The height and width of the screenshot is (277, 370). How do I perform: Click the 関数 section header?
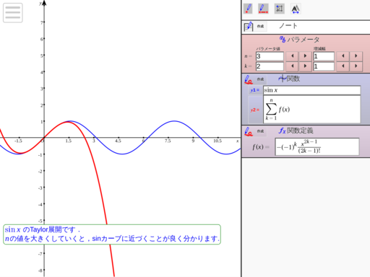pos(289,79)
